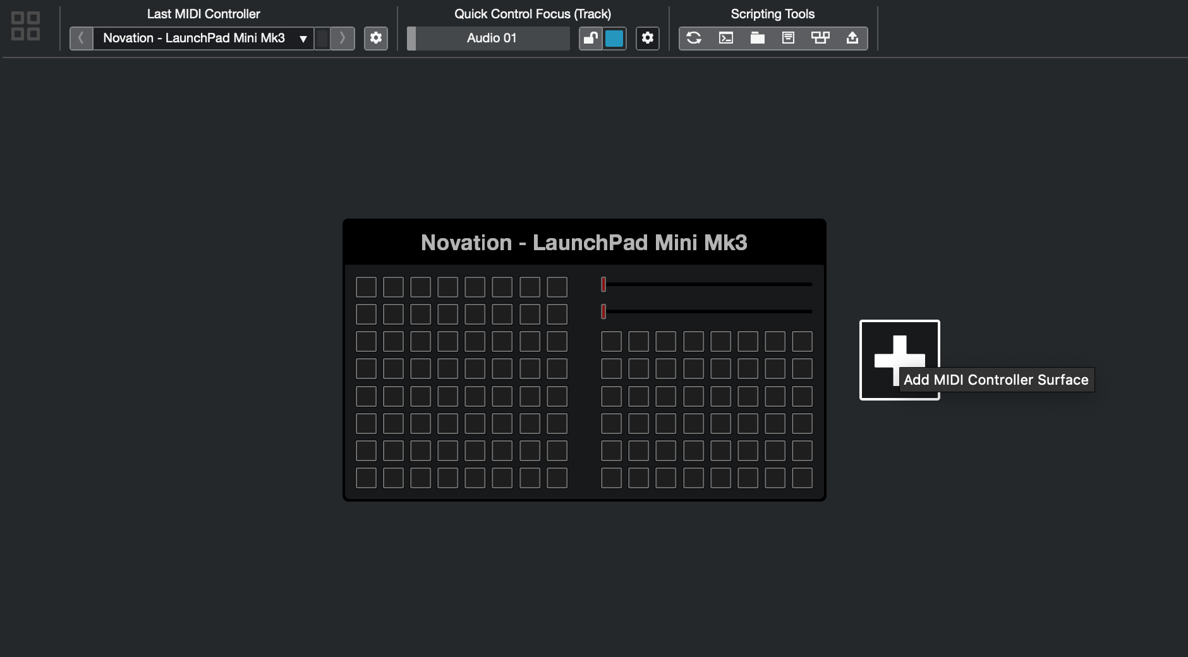The image size is (1188, 657).
Task: Open the MIDI Remote API structure overview icon
Action: 820,38
